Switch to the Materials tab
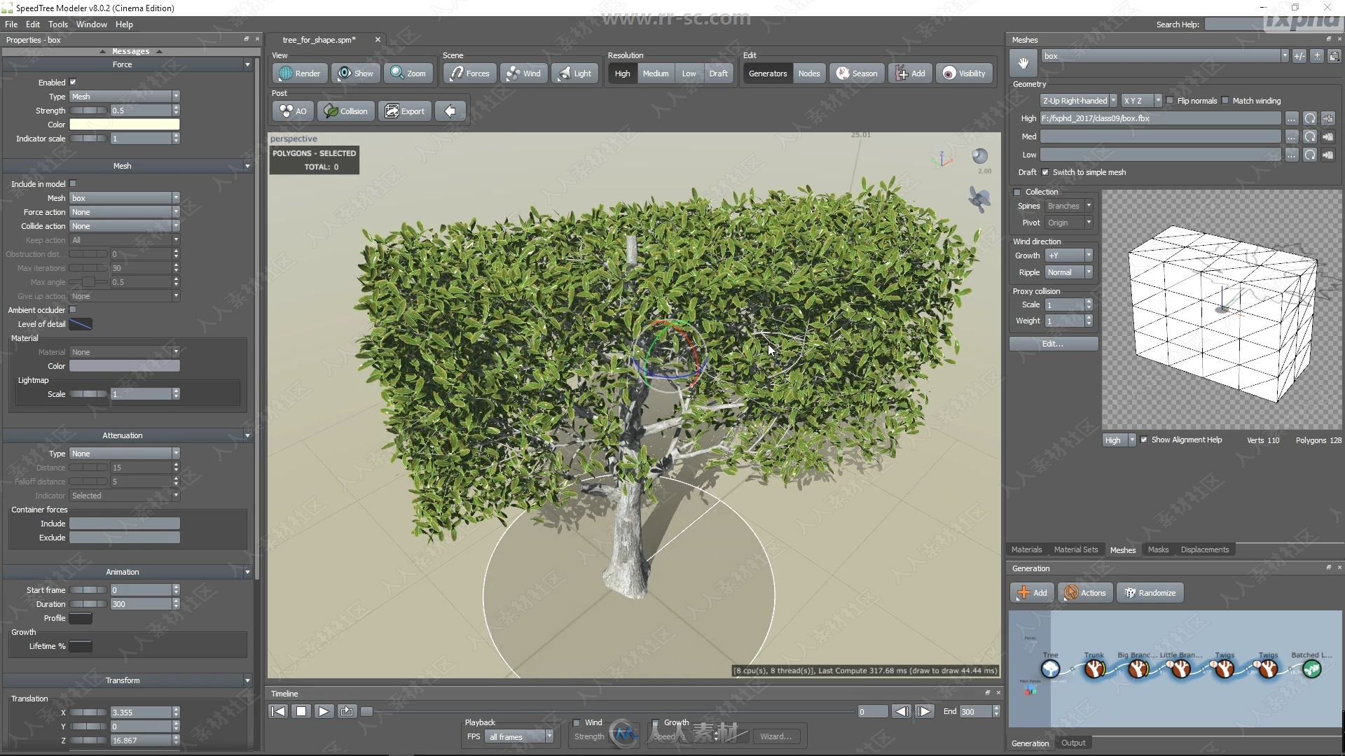 tap(1027, 548)
